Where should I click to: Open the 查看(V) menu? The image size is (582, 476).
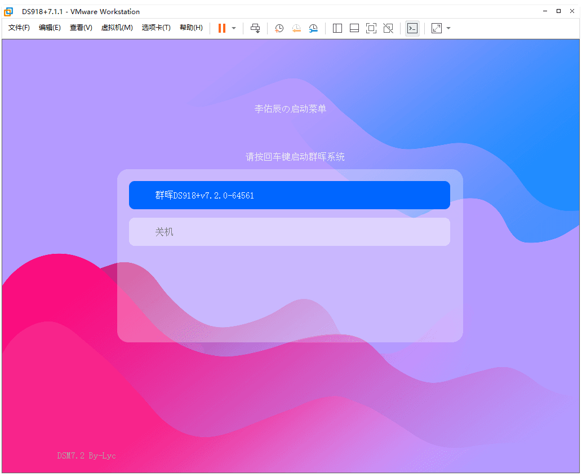pos(81,28)
